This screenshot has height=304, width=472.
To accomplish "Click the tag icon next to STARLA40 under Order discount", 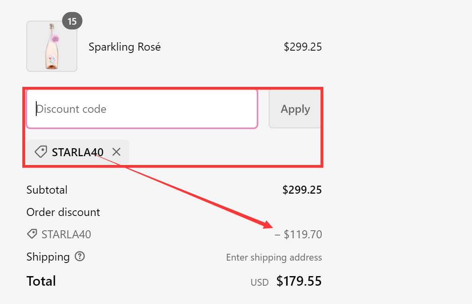I will click(x=32, y=234).
